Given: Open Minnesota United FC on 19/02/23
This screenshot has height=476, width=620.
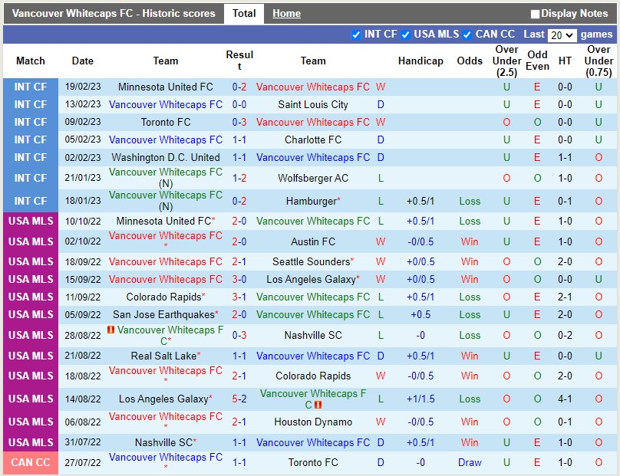Looking at the screenshot, I should [165, 87].
